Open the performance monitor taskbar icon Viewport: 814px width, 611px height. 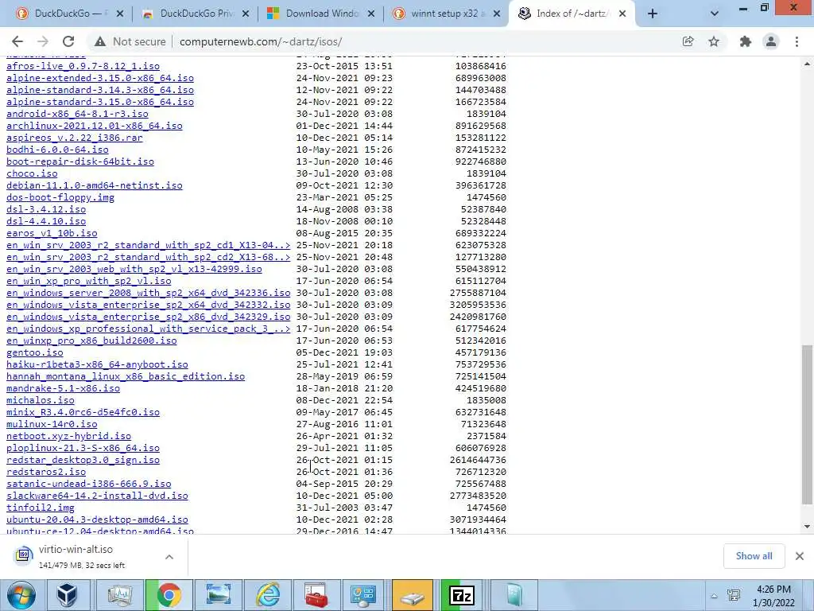coord(119,595)
